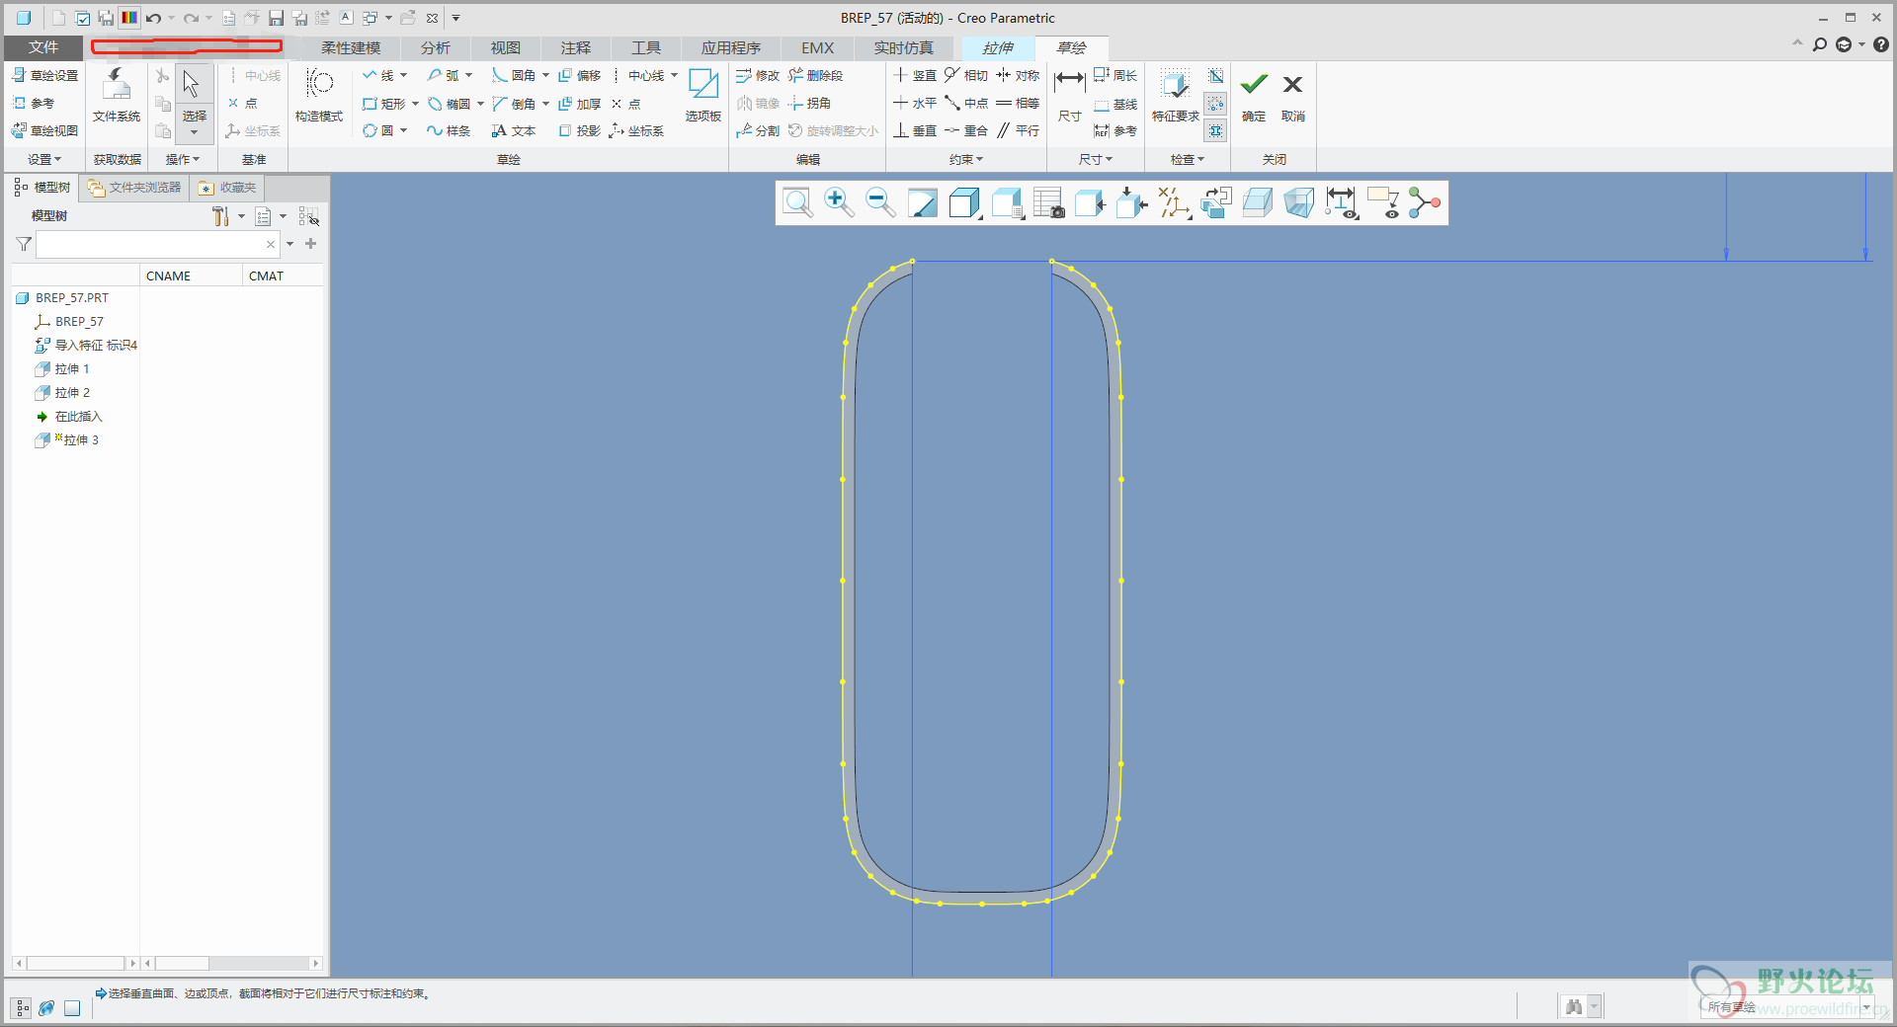
Task: Toggle overlapping geometry check in Inspect group
Action: pos(1215,76)
